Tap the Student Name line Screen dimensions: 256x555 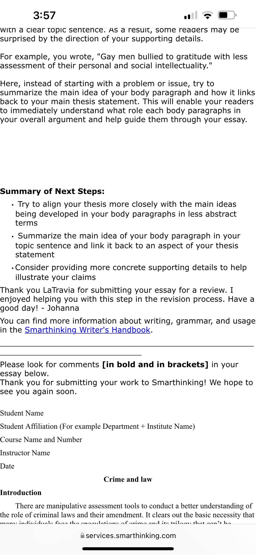point(22,413)
